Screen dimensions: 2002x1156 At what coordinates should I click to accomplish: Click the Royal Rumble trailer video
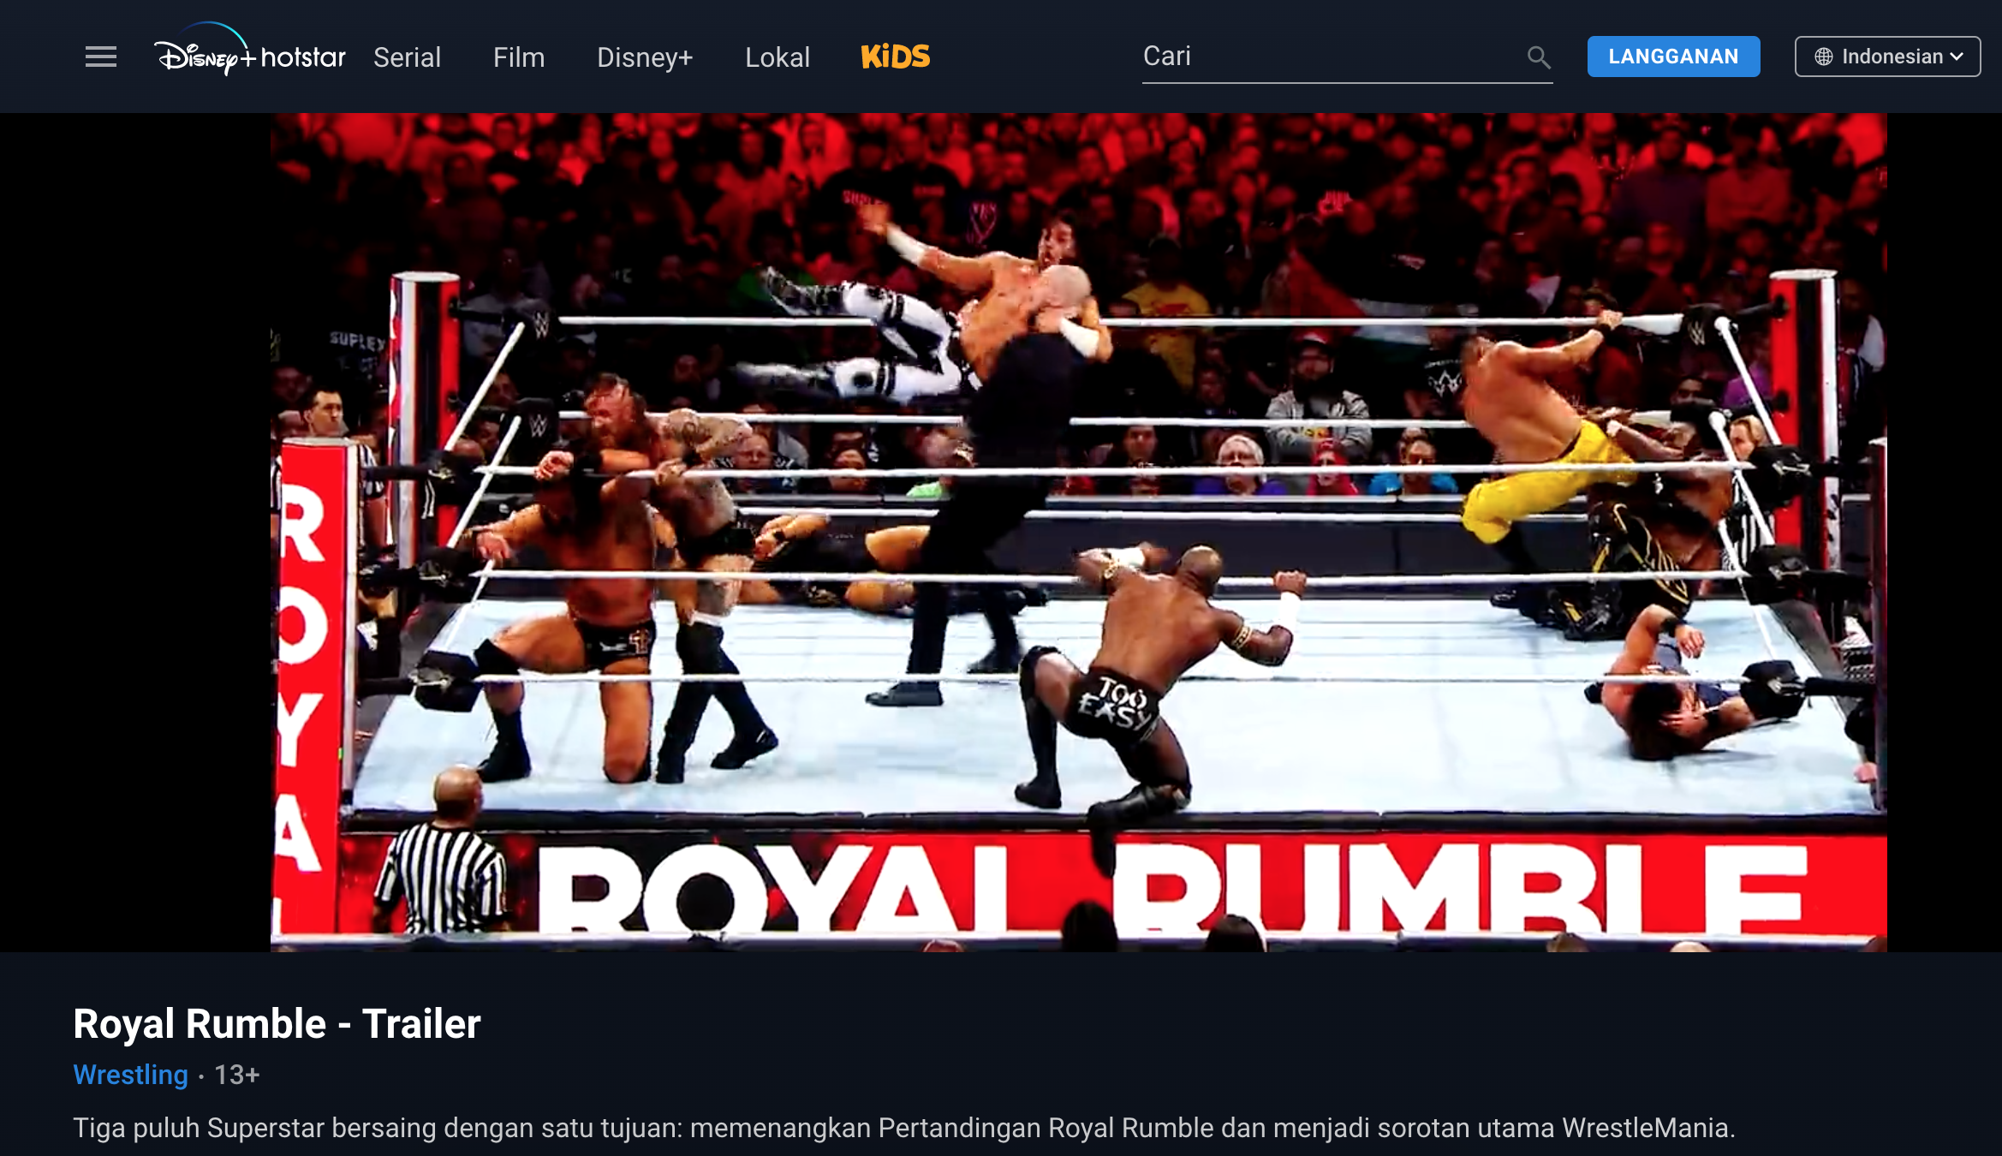(1078, 532)
